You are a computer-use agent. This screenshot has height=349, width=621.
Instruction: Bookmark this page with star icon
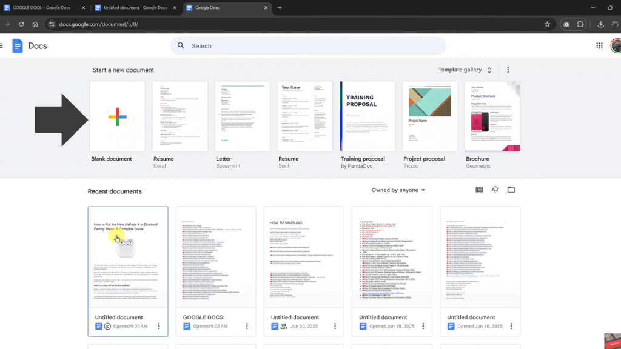point(547,24)
